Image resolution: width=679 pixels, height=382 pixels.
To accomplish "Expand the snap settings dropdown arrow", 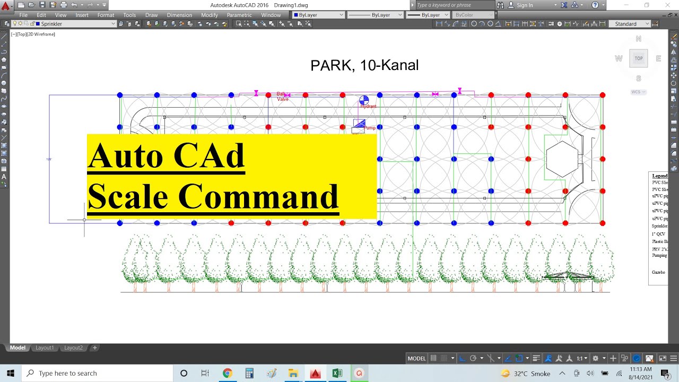I will (453, 358).
